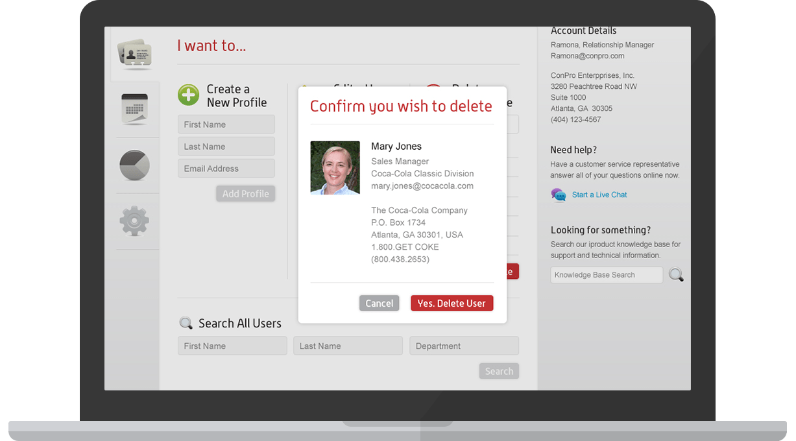Screen dimensions: 796x441
Task: Click the Last Name field under Create a New Profile
Action: [226, 147]
